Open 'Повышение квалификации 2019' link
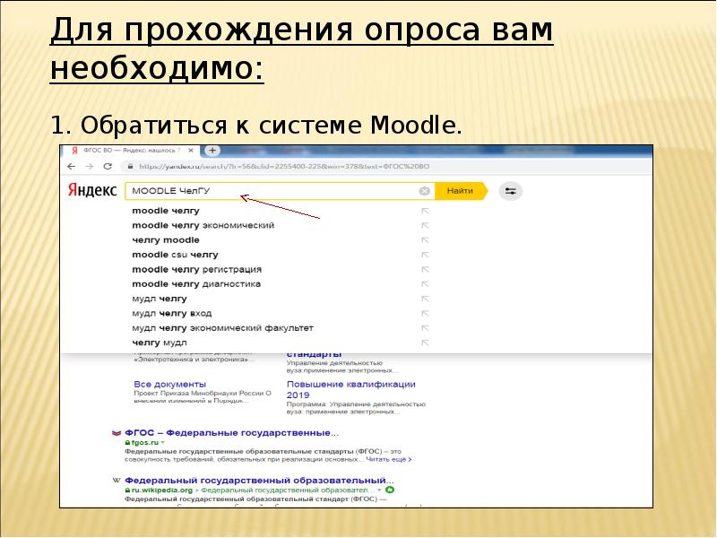The width and height of the screenshot is (717, 538). coord(350,389)
